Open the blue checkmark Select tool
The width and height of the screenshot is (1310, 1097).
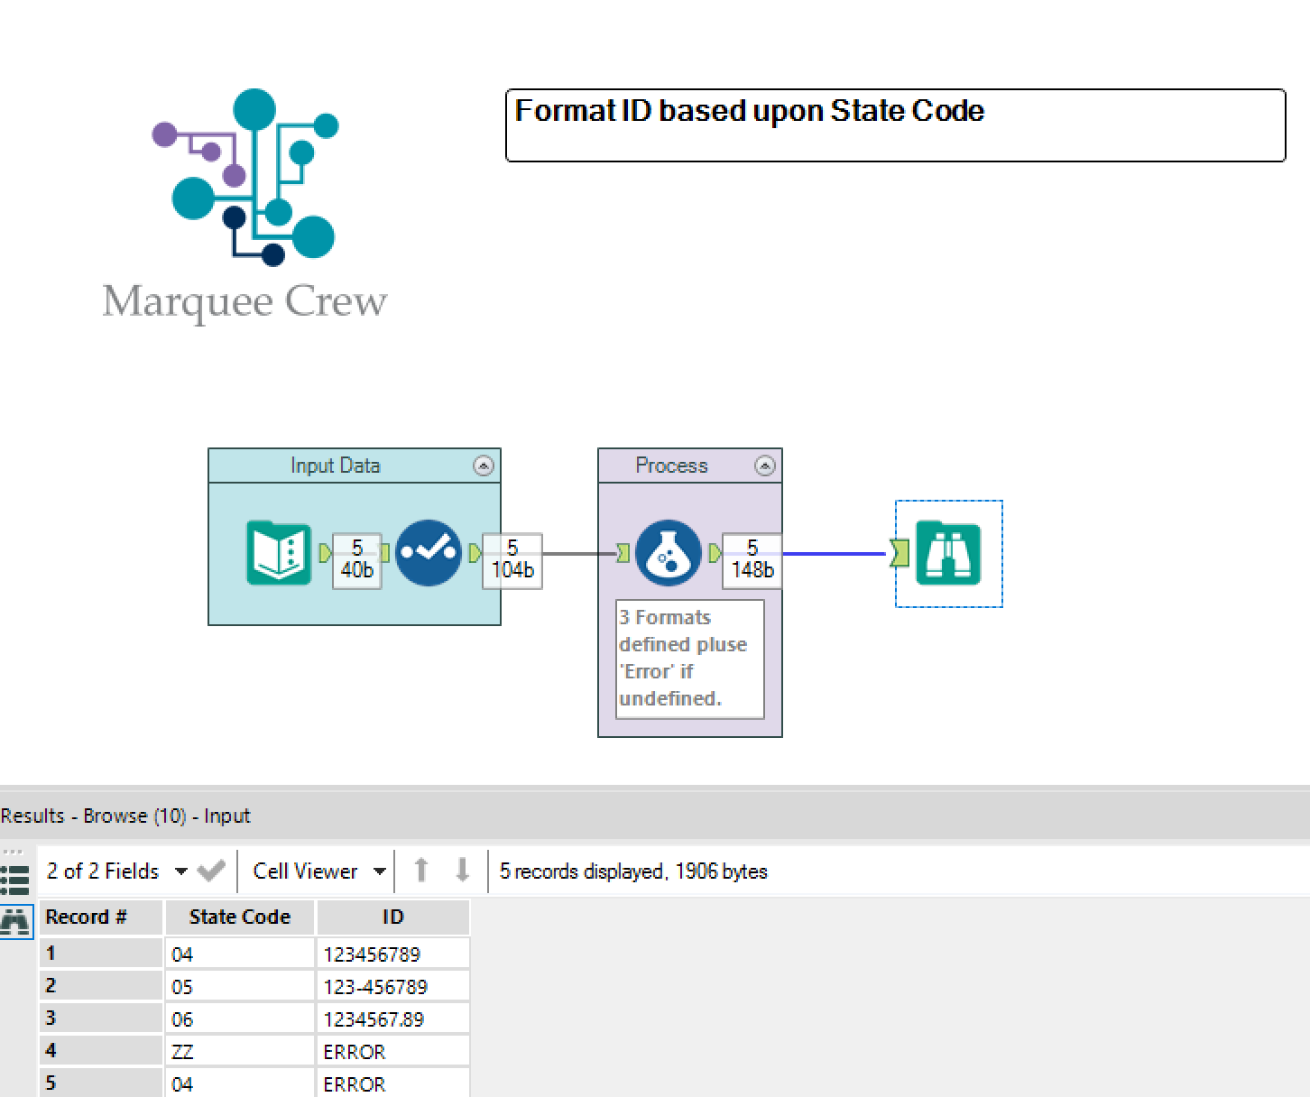429,555
